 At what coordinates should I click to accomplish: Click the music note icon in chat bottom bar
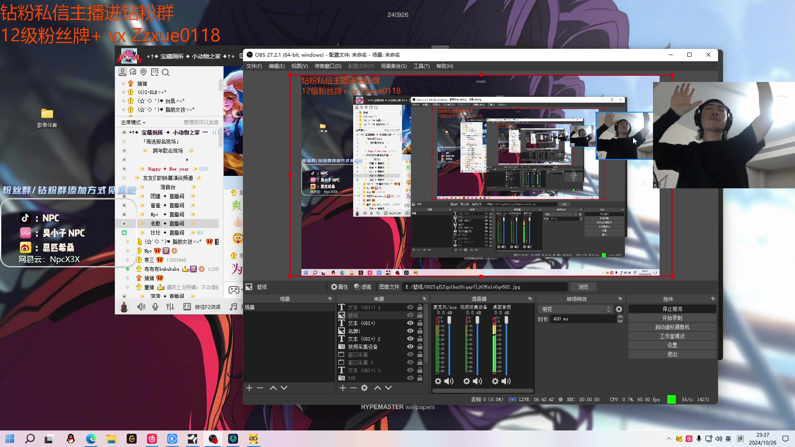click(234, 307)
